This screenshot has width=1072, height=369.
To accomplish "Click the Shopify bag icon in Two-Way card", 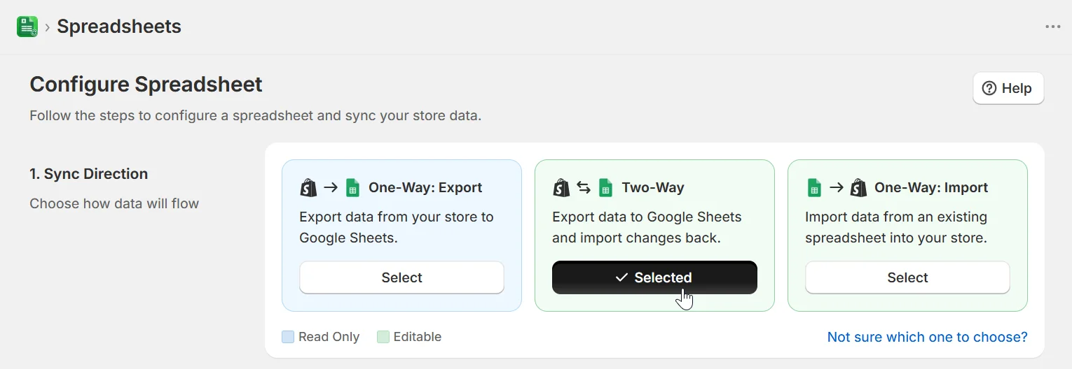I will [x=561, y=187].
